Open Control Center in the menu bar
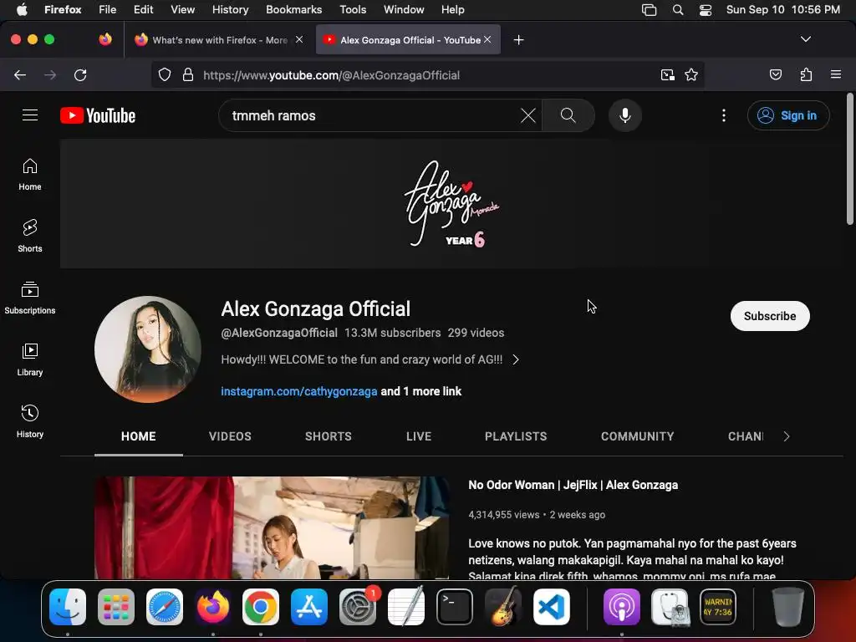The image size is (856, 642). click(x=706, y=10)
